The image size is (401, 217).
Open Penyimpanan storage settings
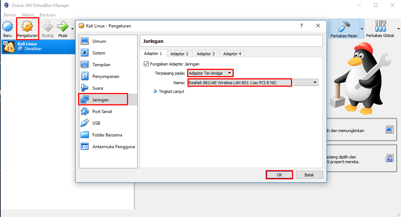tap(108, 76)
